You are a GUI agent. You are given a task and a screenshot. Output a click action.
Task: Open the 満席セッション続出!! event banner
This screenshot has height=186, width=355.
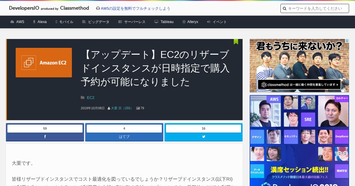(x=299, y=141)
